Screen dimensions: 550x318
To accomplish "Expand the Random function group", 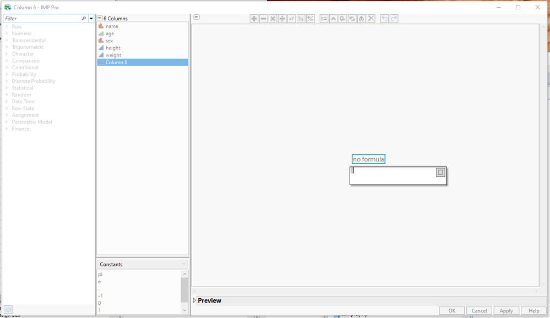I will pos(7,95).
